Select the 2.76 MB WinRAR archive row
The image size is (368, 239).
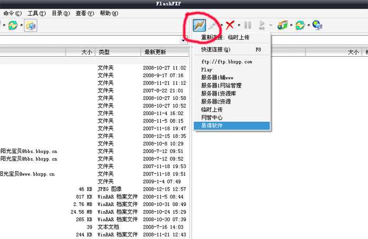94,204
